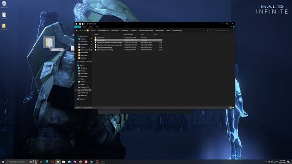292x164 pixels.
Task: Open the View ribbon tab
Action: coord(97,27)
